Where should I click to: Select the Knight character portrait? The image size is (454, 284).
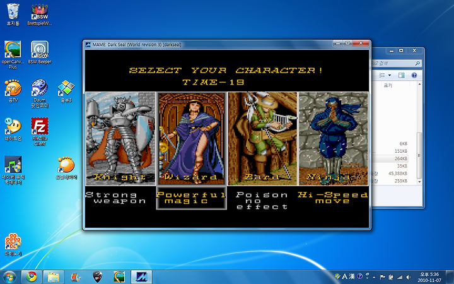120,138
